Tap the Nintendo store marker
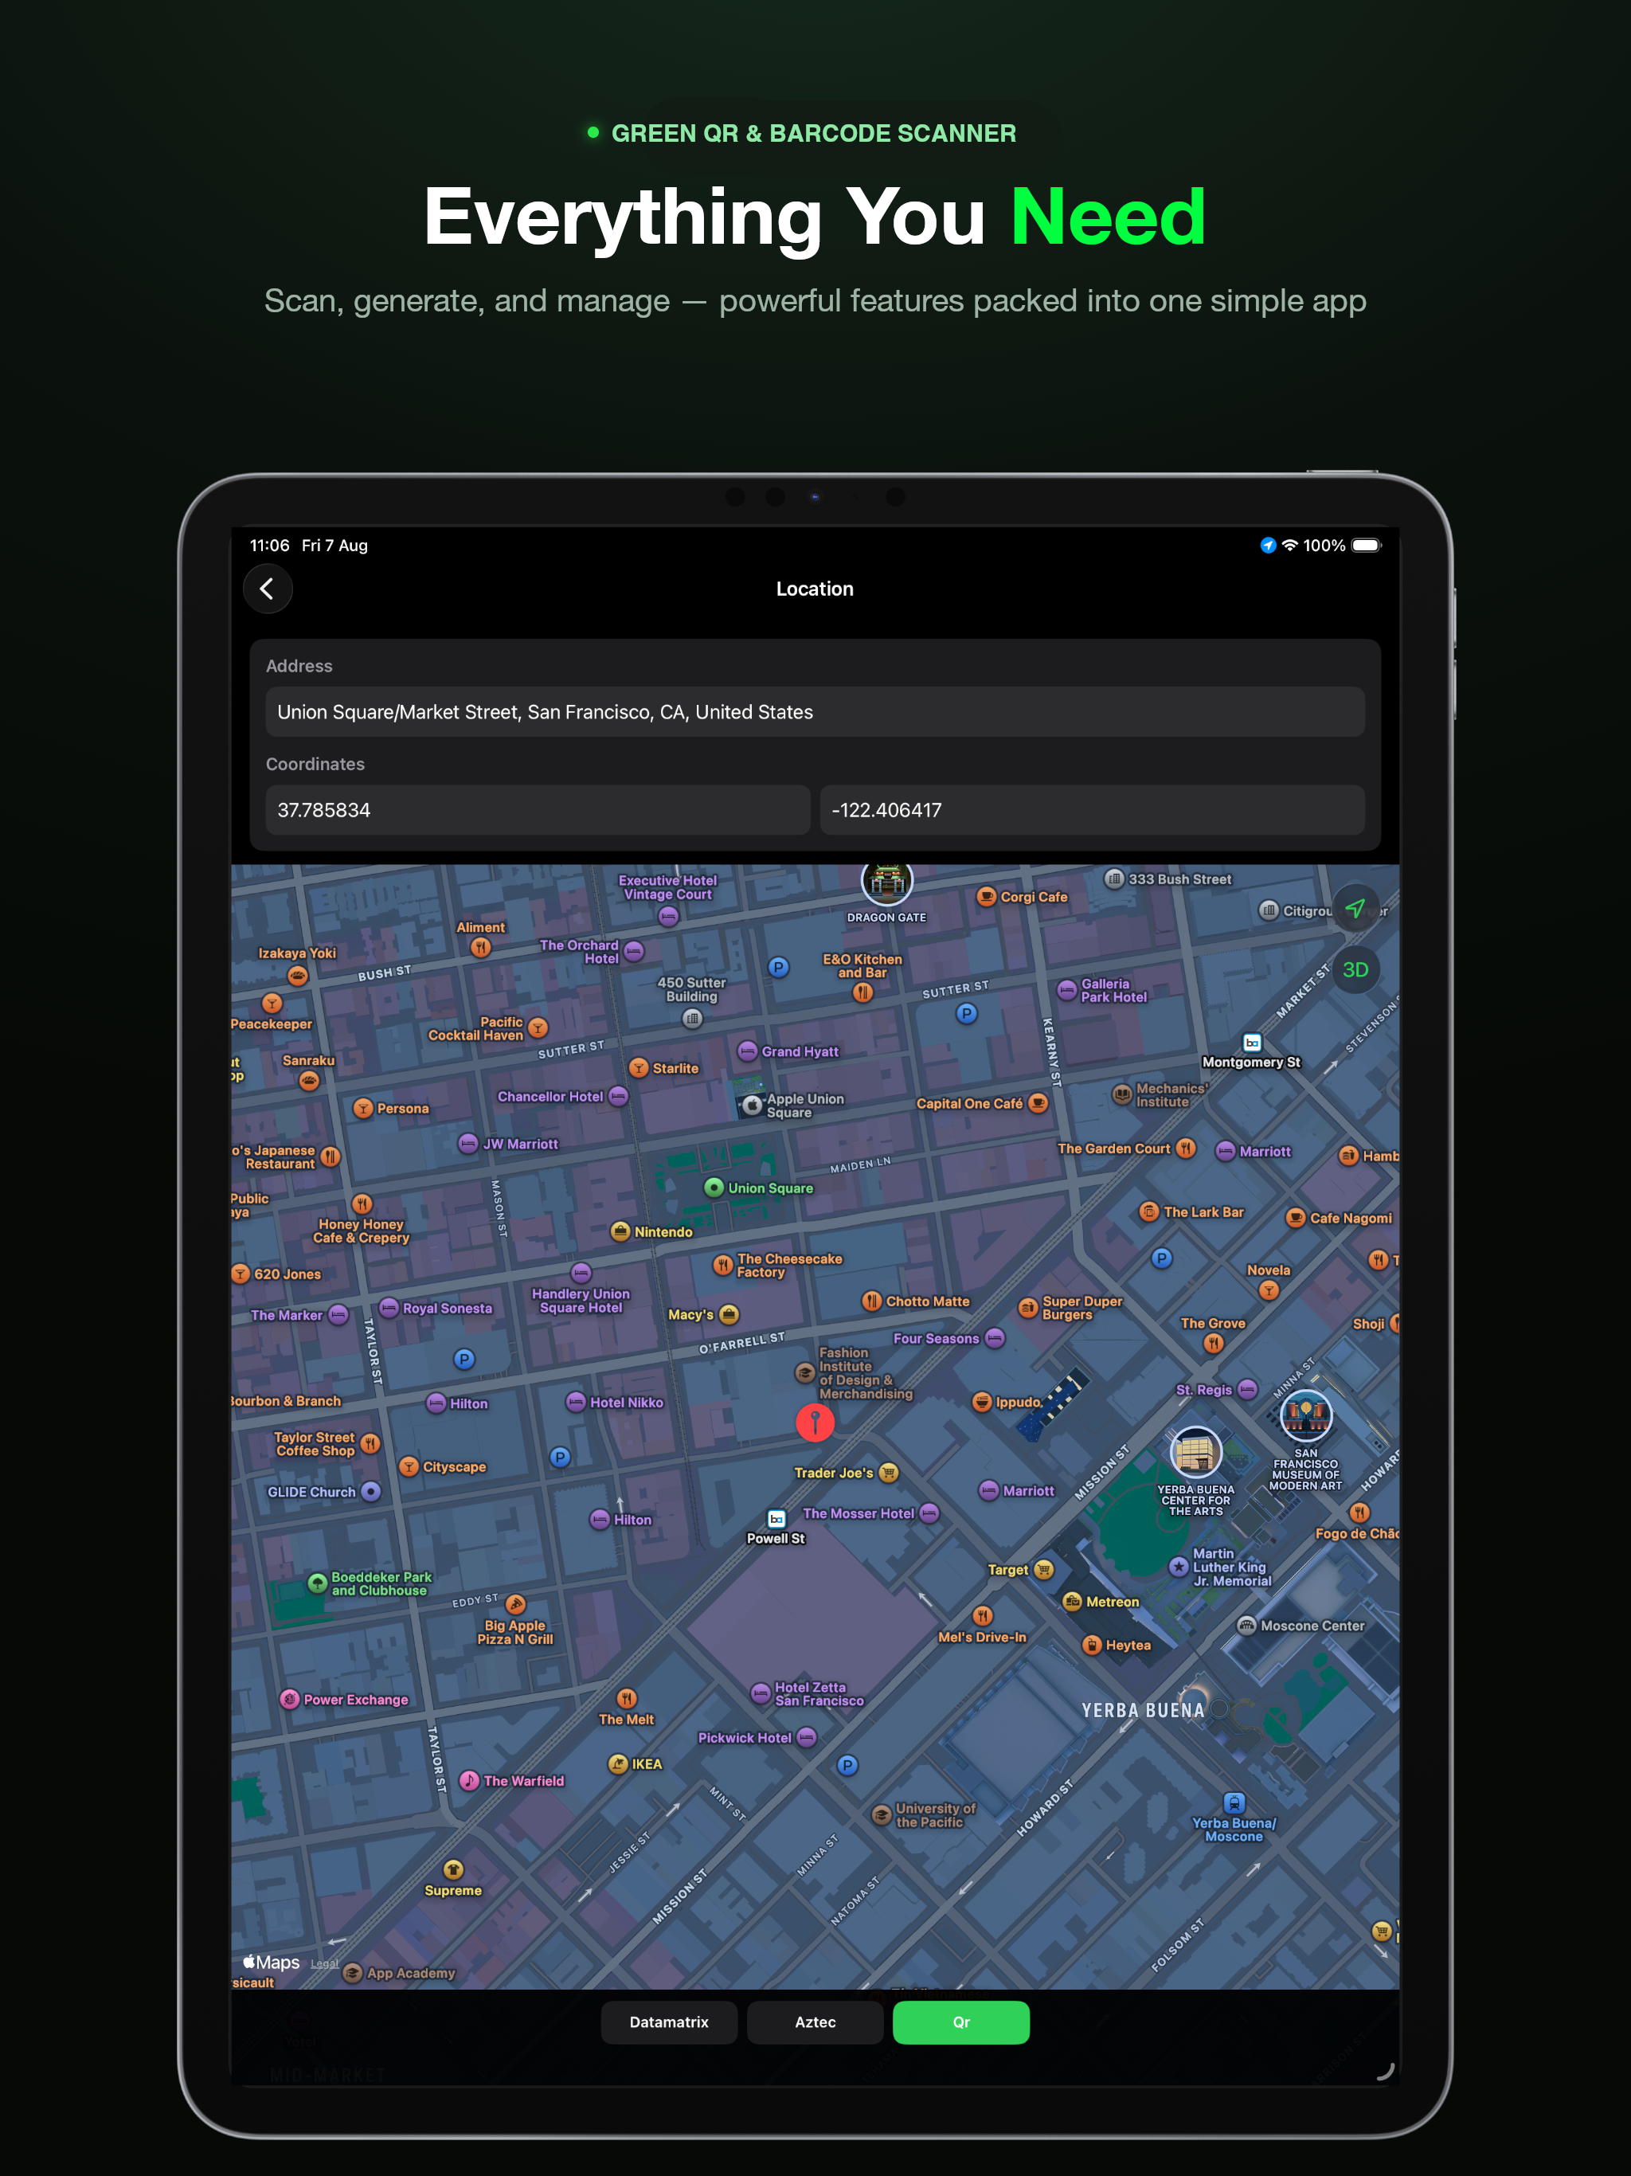1631x2176 pixels. coord(620,1231)
